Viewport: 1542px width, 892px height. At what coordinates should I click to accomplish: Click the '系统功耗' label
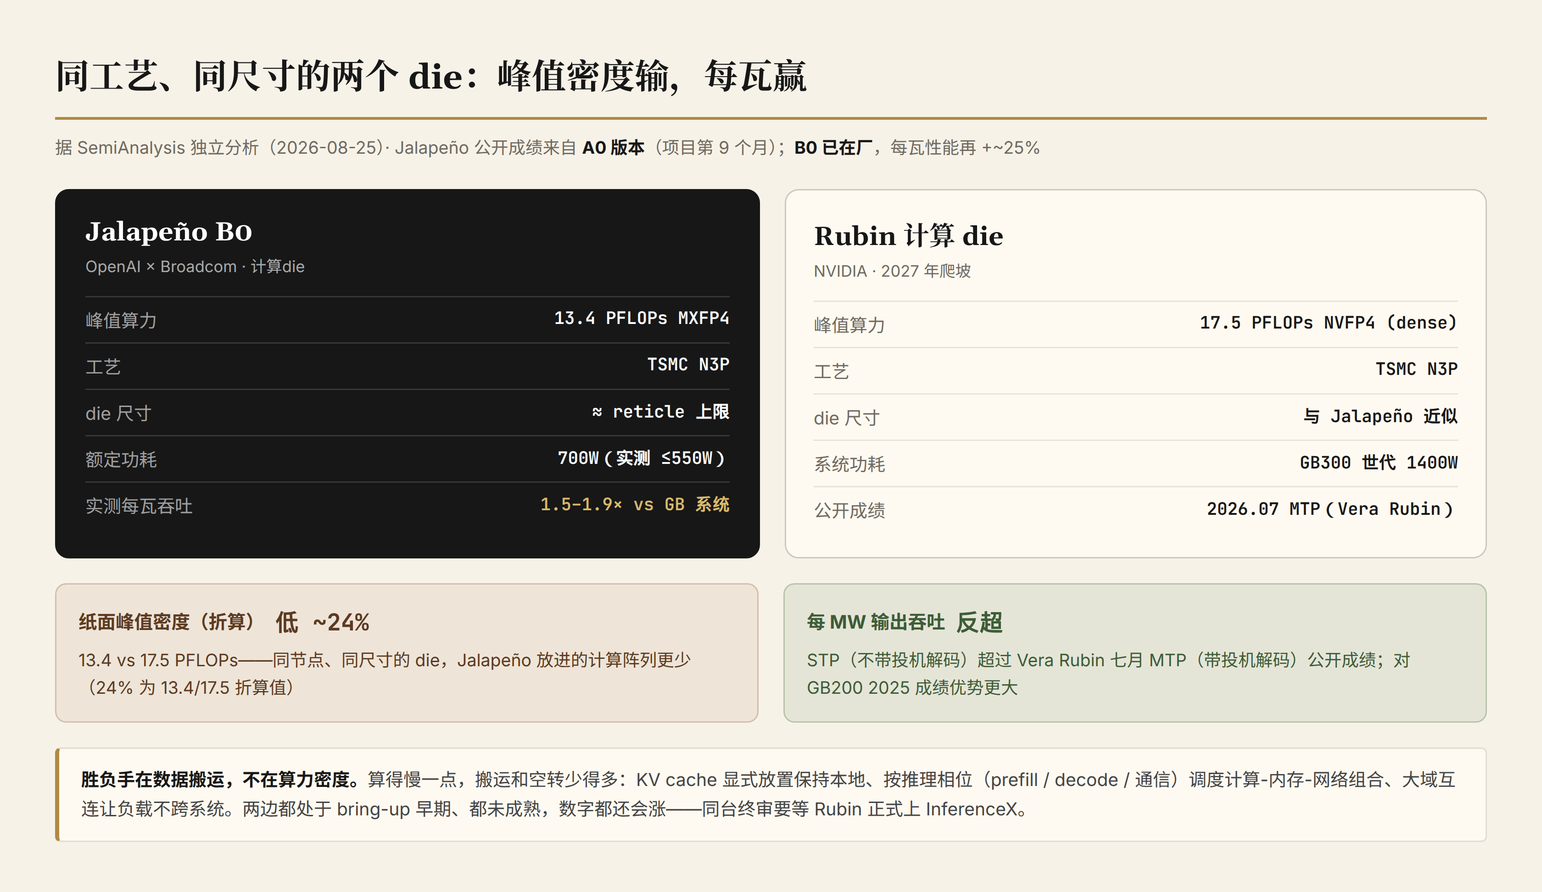click(849, 464)
